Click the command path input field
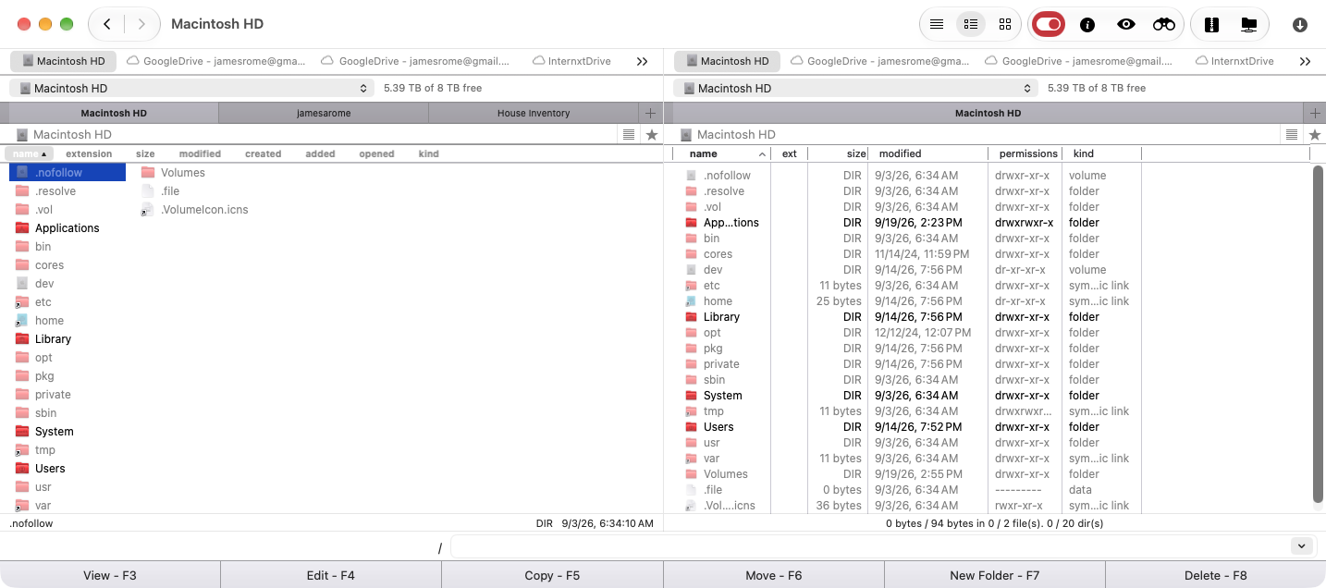1326x588 pixels. pyautogui.click(x=869, y=546)
